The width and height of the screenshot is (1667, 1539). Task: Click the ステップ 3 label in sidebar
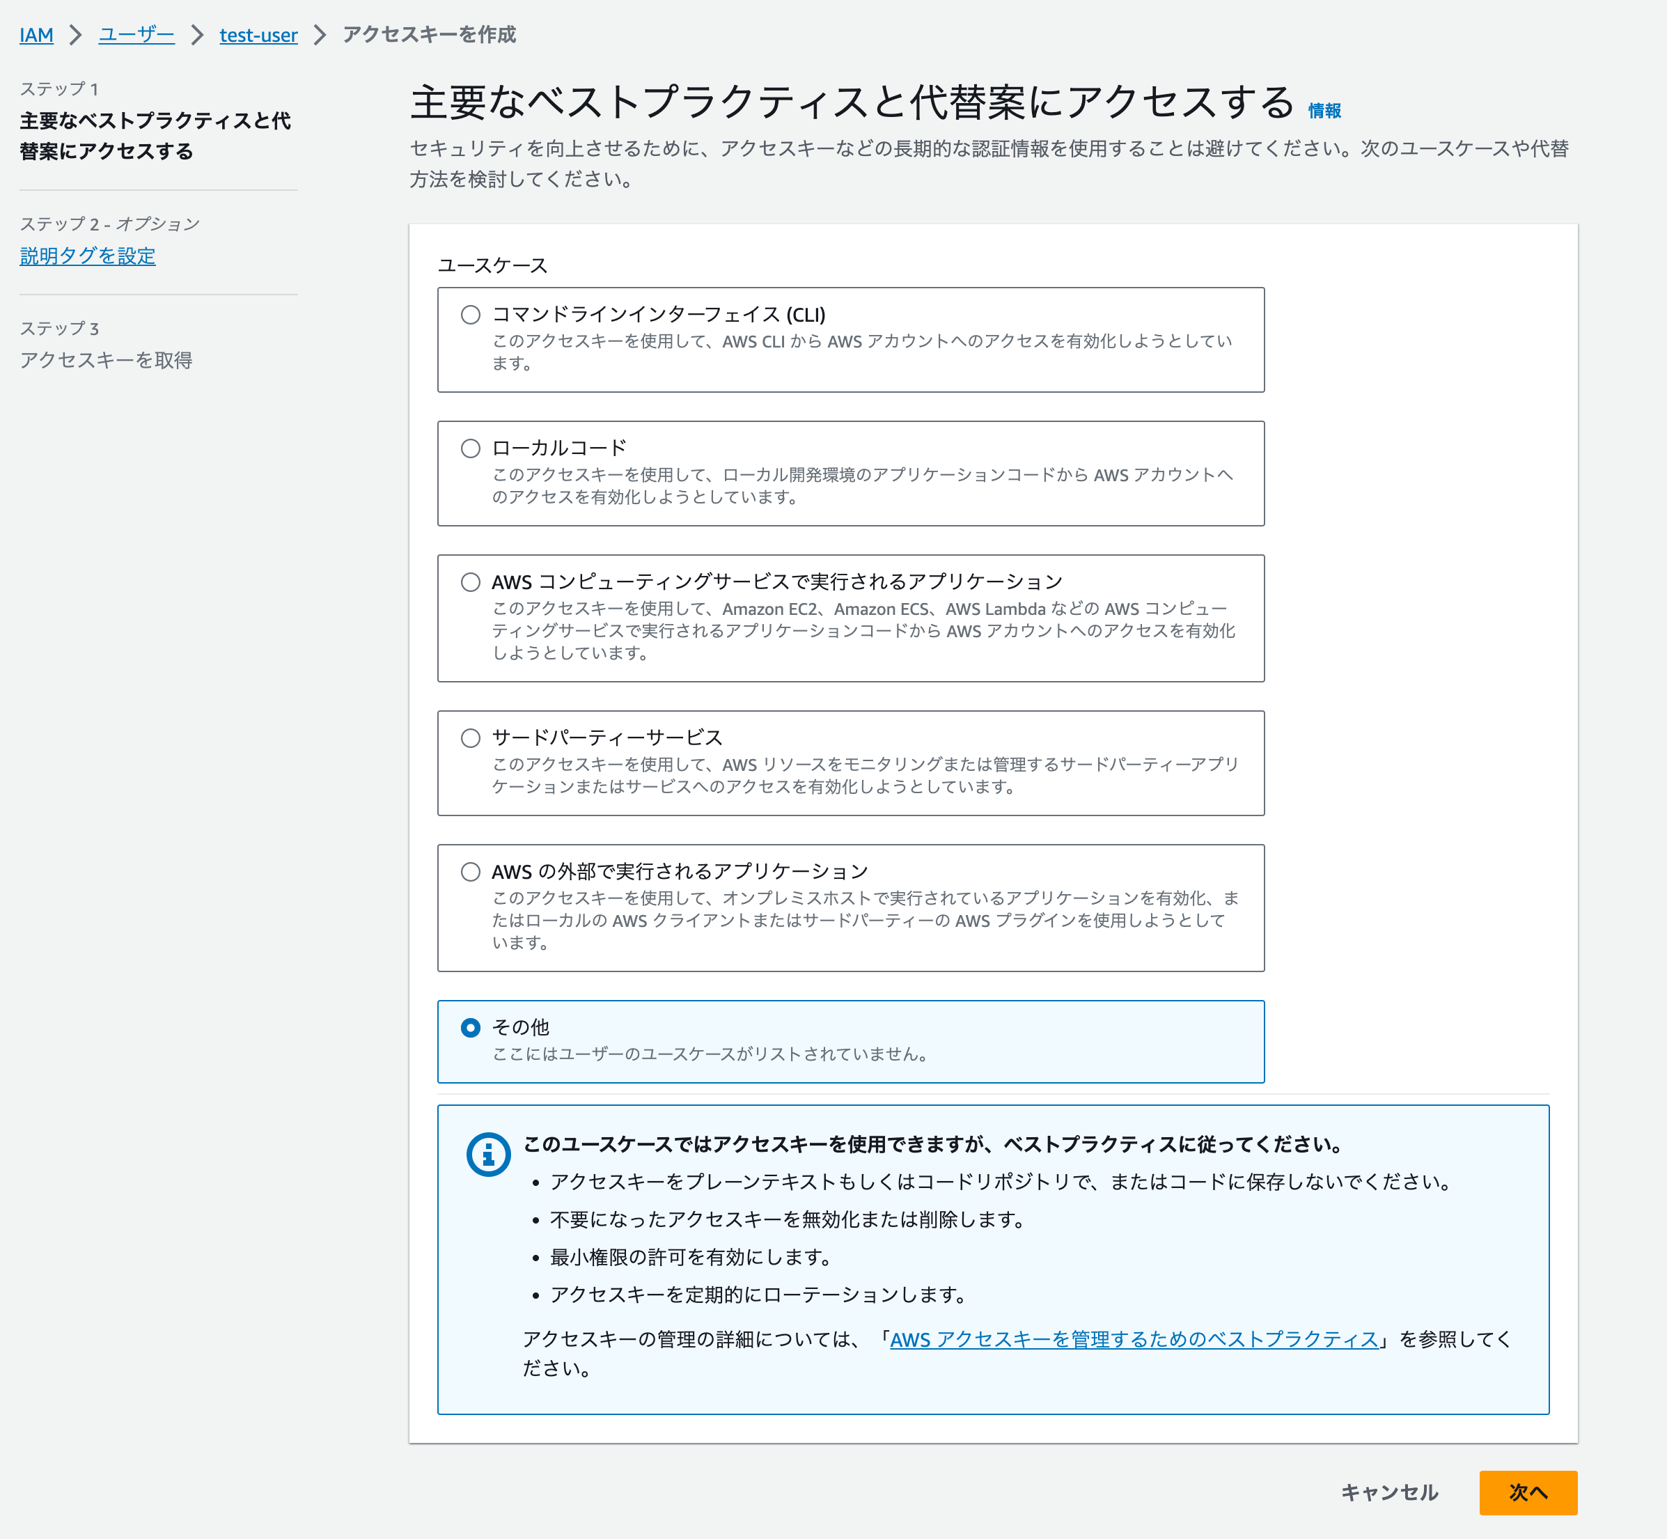pyautogui.click(x=59, y=328)
